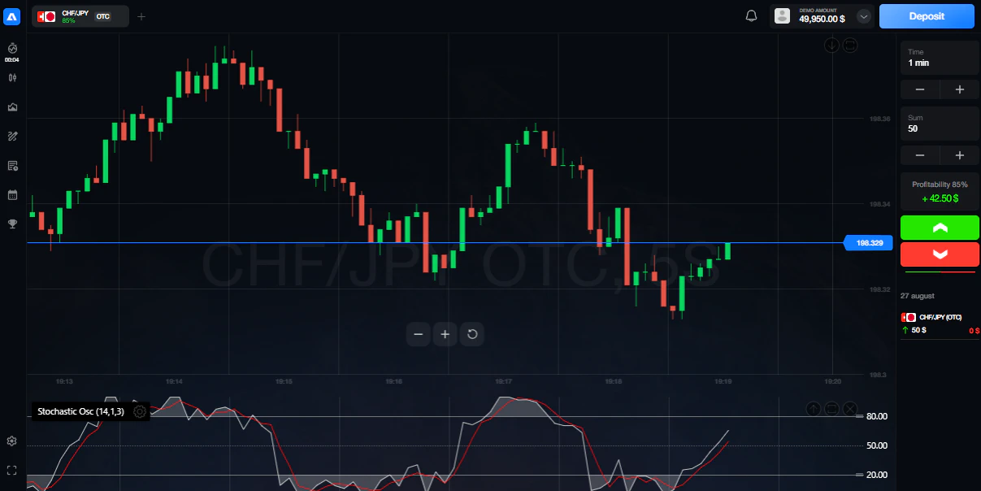Click the Time 1 min field
Viewport: 981px width, 491px height.
(x=940, y=58)
